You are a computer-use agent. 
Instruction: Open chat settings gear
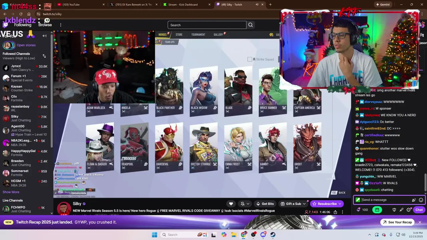409,210
